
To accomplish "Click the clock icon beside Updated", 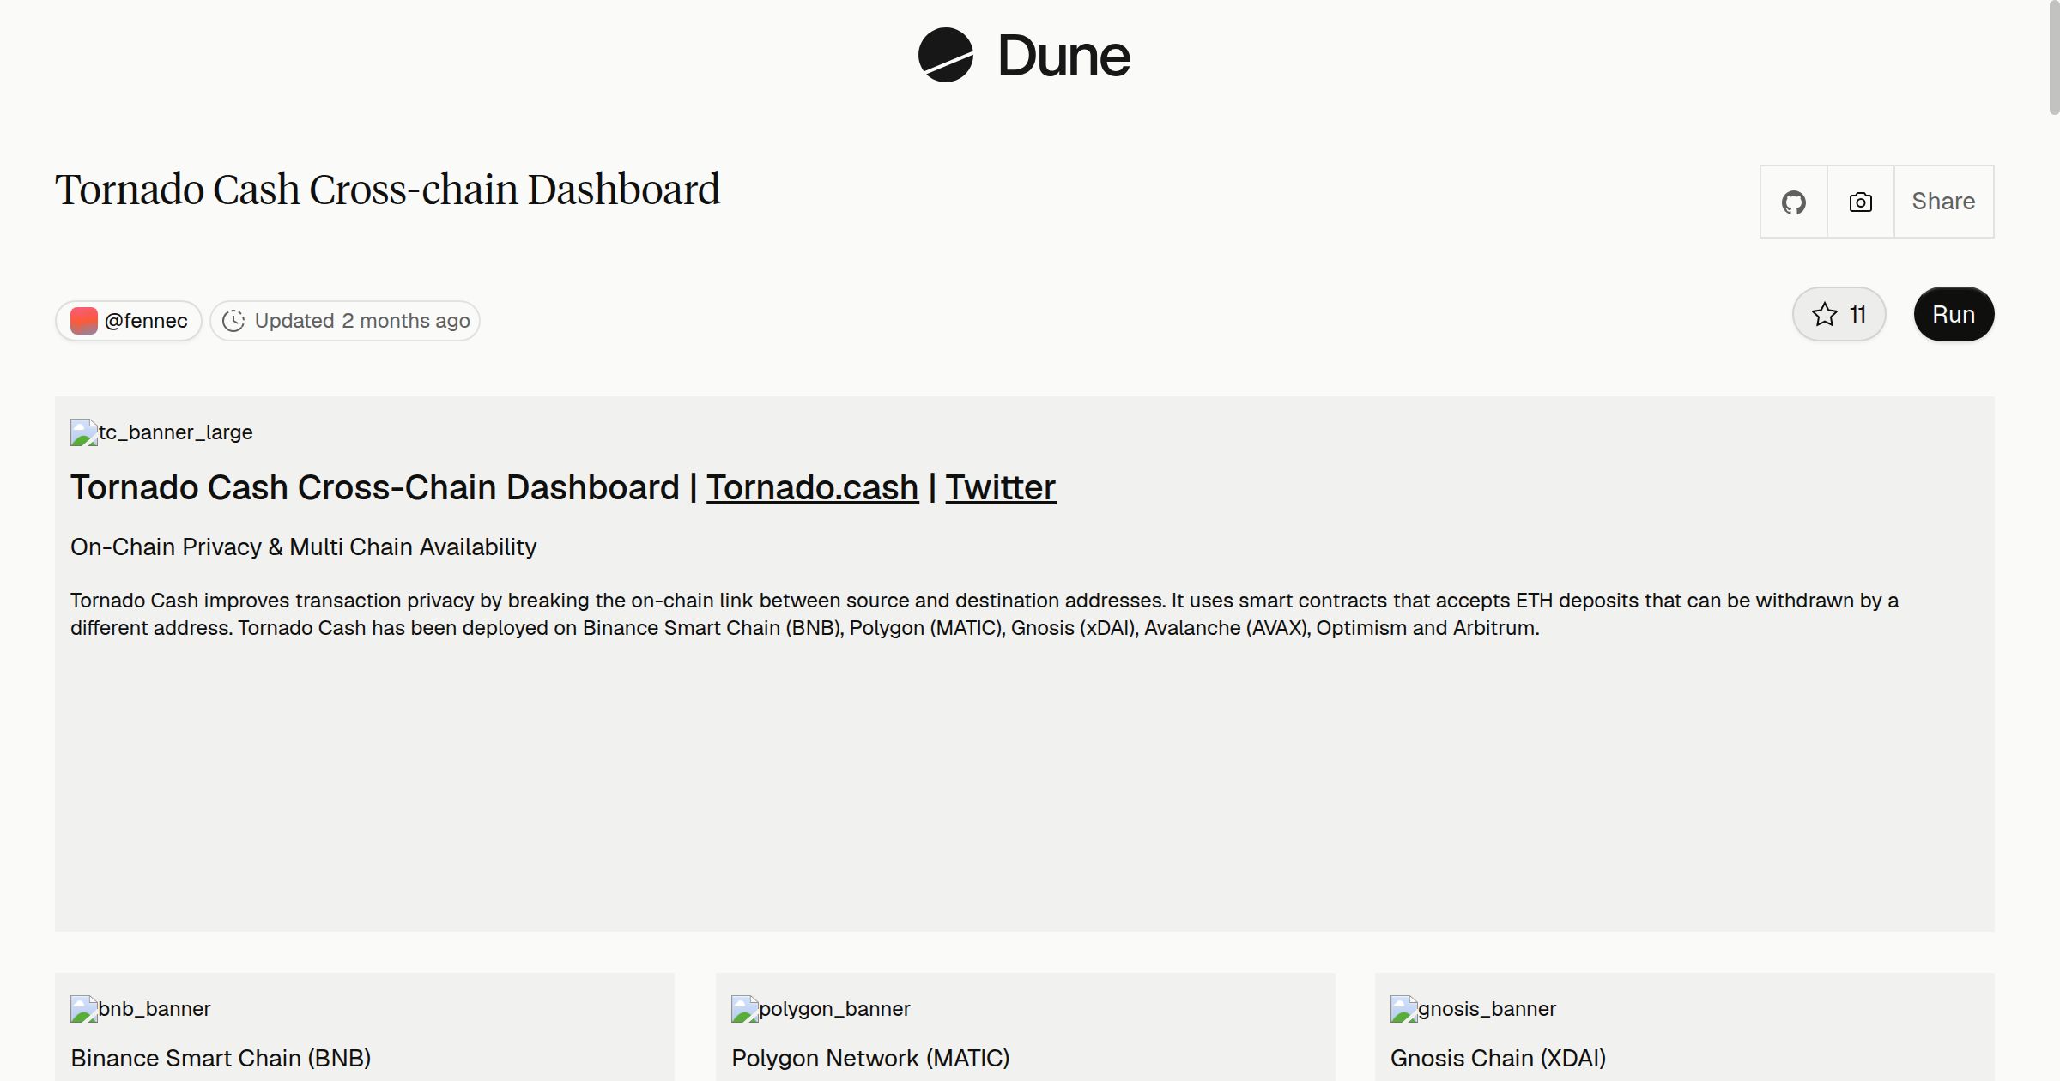I will point(233,321).
